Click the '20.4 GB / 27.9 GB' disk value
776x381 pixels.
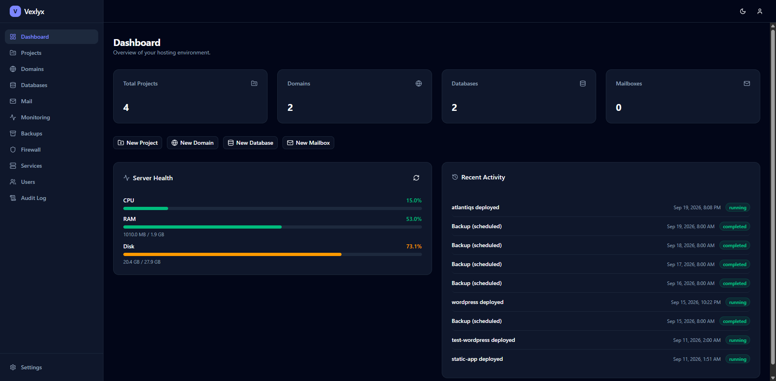click(142, 262)
